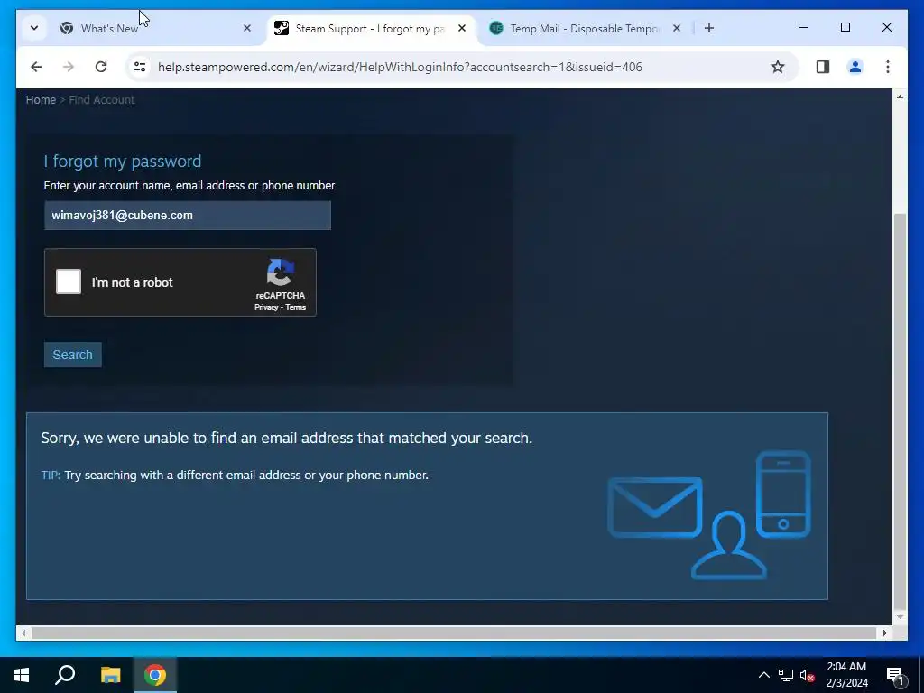Click the horizontal scrollbar thumb
The image size is (924, 693).
(455, 633)
